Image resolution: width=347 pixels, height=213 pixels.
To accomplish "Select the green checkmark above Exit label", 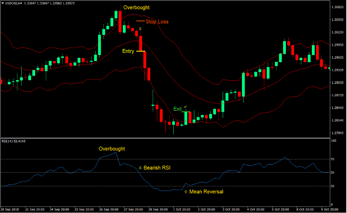I will tap(185, 106).
